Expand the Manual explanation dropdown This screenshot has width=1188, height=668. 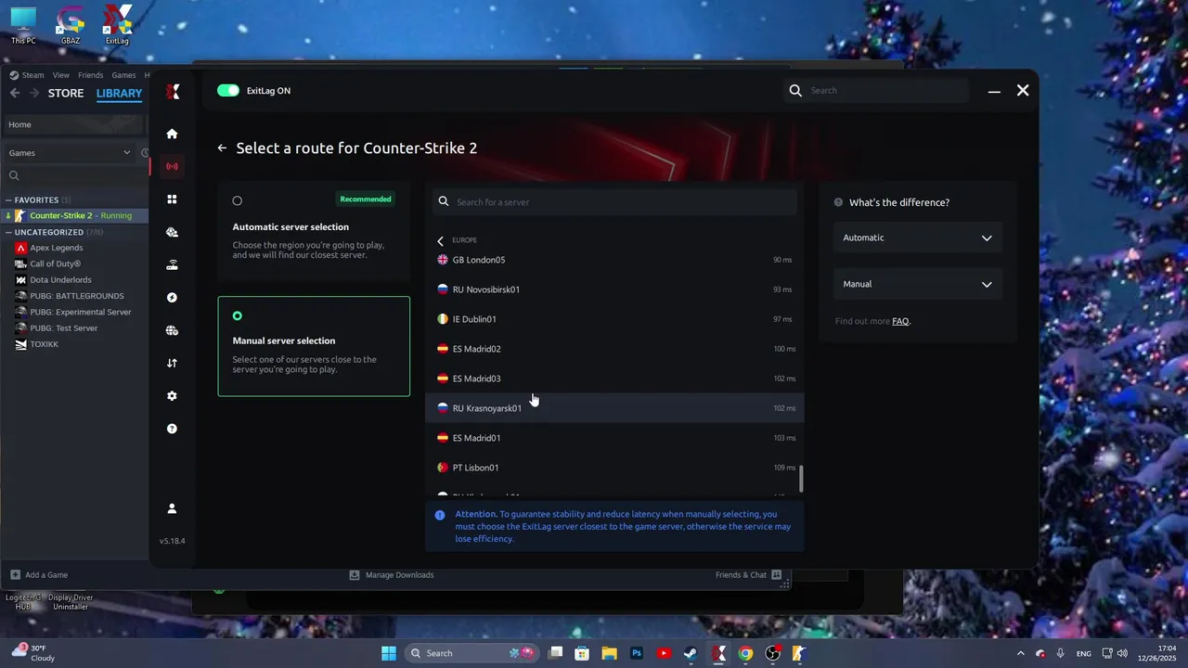click(x=917, y=284)
